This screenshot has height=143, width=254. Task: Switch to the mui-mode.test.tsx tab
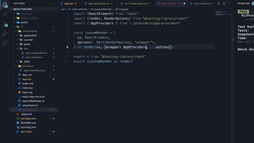tap(135, 4)
